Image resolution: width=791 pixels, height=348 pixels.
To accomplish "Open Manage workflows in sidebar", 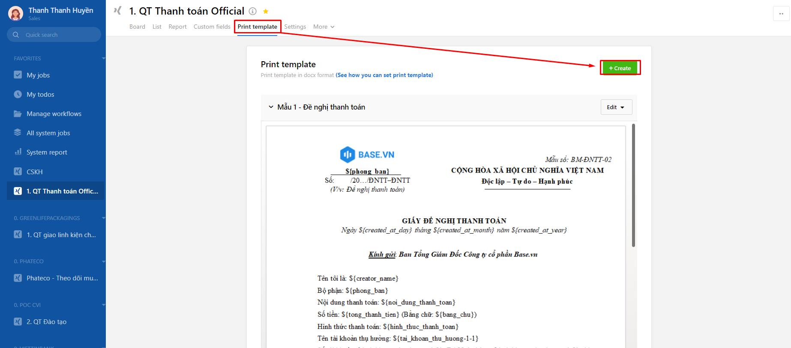I will (55, 113).
